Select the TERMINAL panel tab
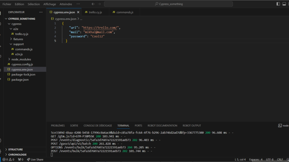 (x=123, y=126)
